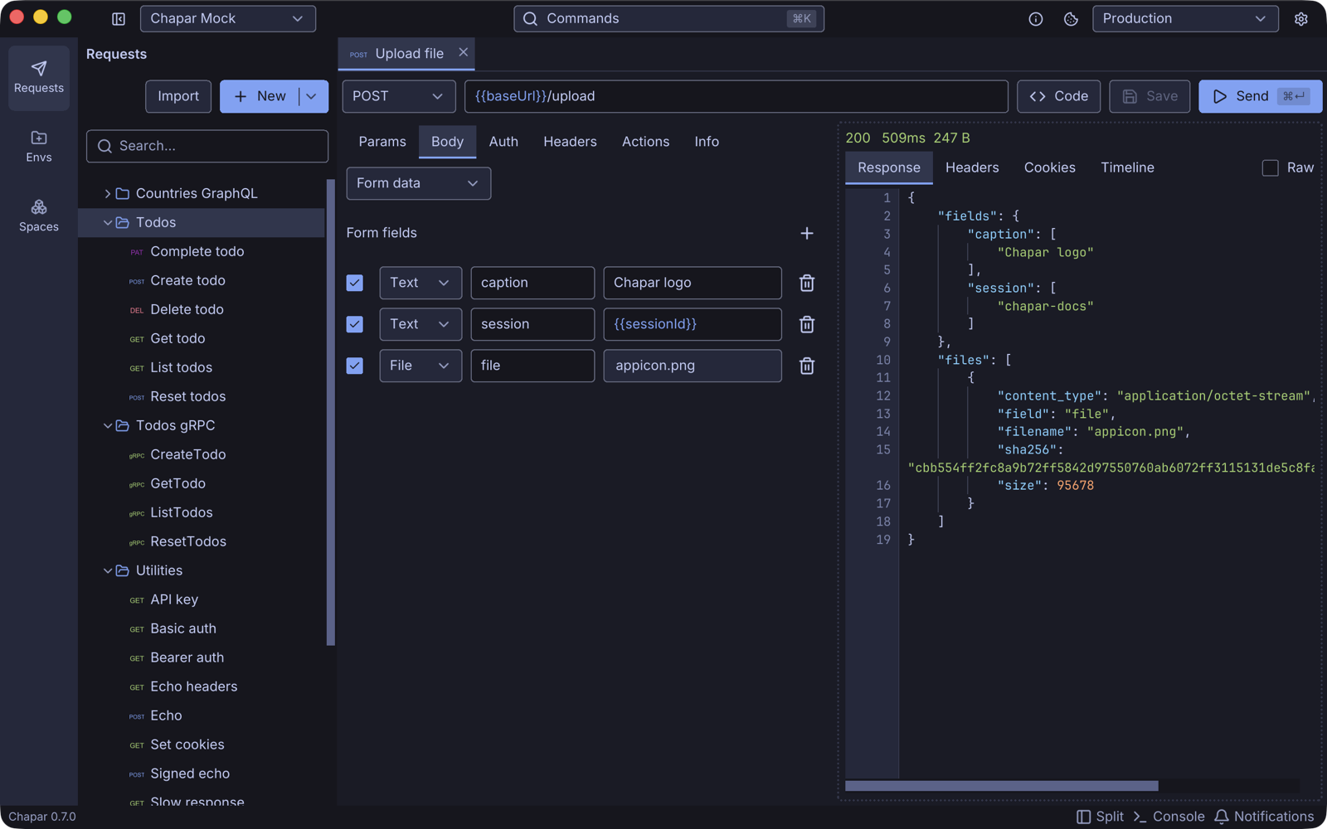Click the Chapar logo value field
This screenshot has height=829, width=1327.
point(692,283)
